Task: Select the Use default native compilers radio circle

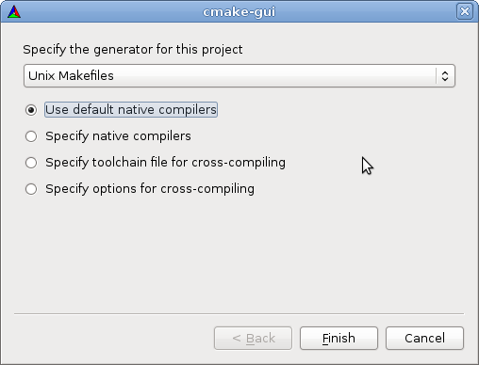Action: 31,110
